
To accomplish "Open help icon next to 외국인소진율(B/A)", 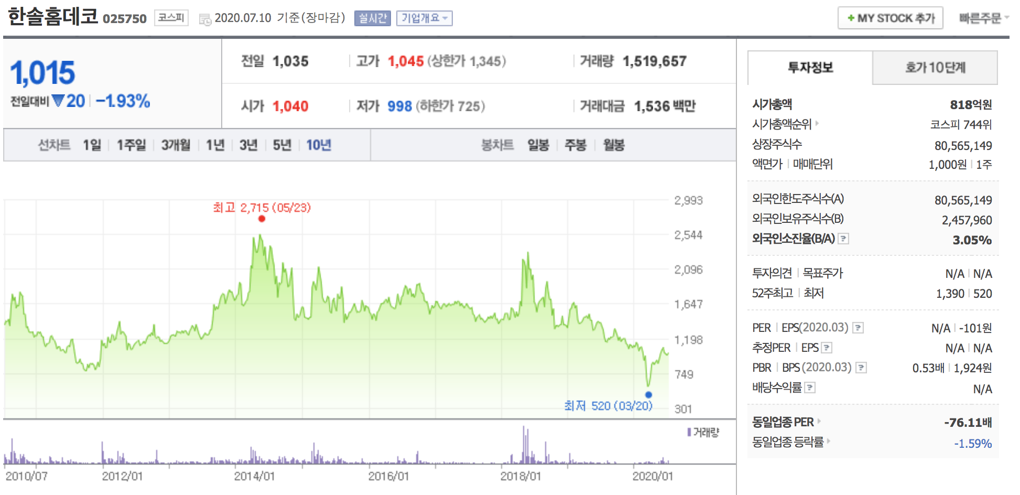I will click(x=843, y=239).
